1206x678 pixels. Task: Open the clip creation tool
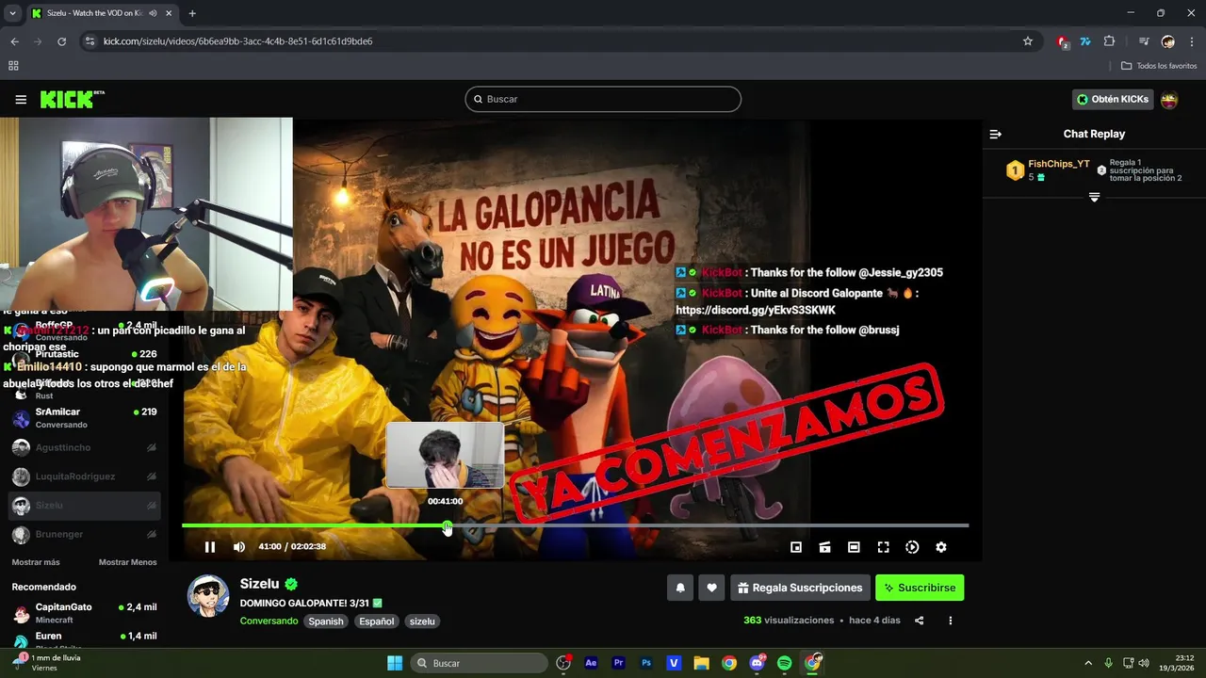coord(824,547)
